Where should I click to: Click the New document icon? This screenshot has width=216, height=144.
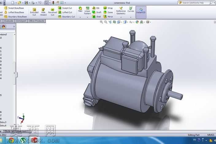[x=13, y=3]
